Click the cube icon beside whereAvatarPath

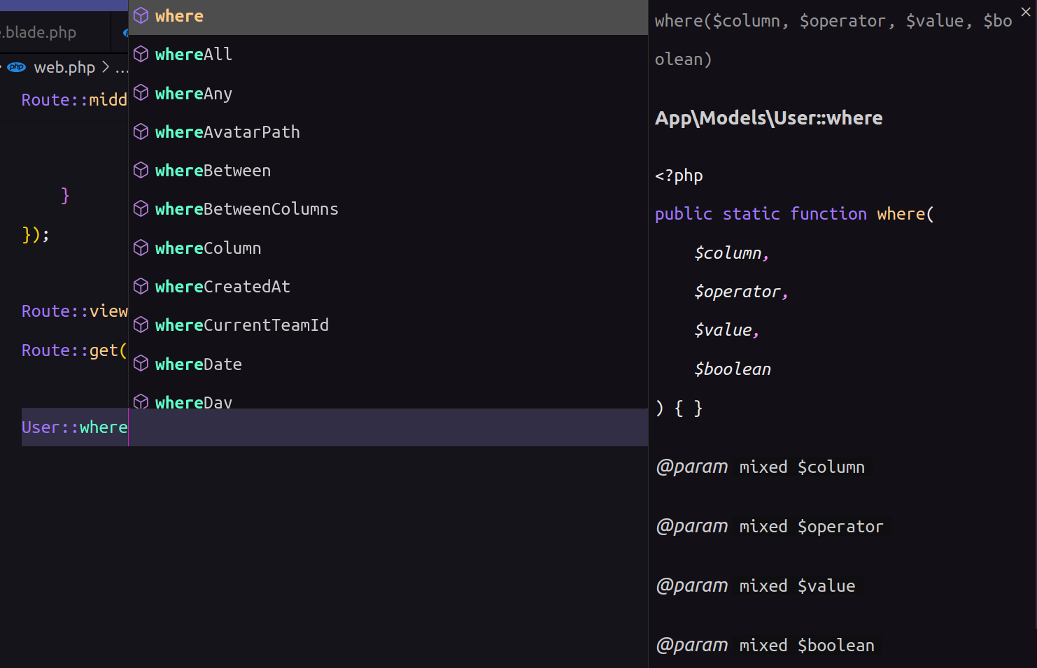pyautogui.click(x=141, y=132)
